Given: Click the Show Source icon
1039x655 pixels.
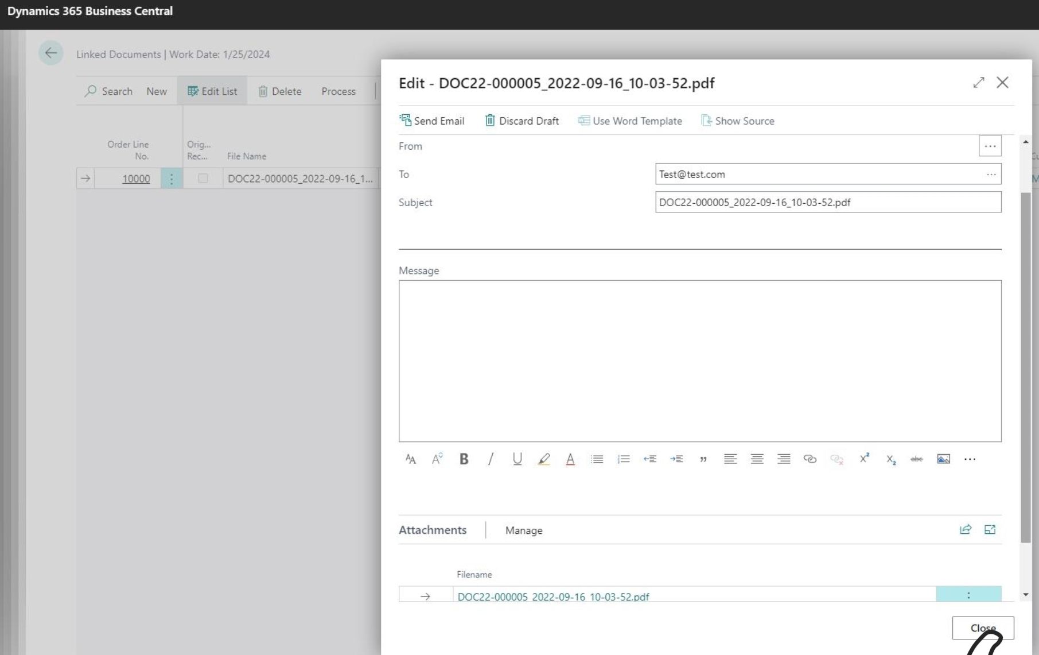Looking at the screenshot, I should 706,121.
